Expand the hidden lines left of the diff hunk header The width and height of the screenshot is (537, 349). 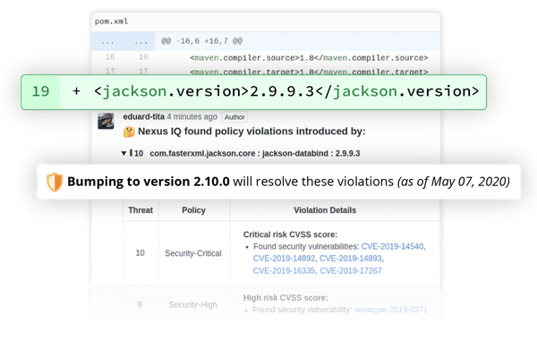pos(124,41)
